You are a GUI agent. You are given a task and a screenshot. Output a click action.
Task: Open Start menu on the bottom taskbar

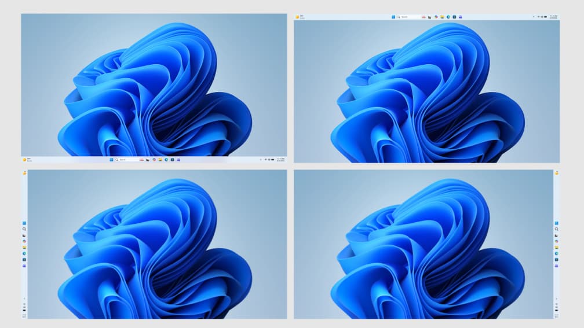(111, 160)
